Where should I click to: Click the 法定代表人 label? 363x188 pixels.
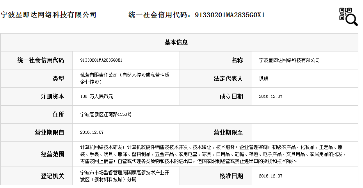tap(228, 79)
